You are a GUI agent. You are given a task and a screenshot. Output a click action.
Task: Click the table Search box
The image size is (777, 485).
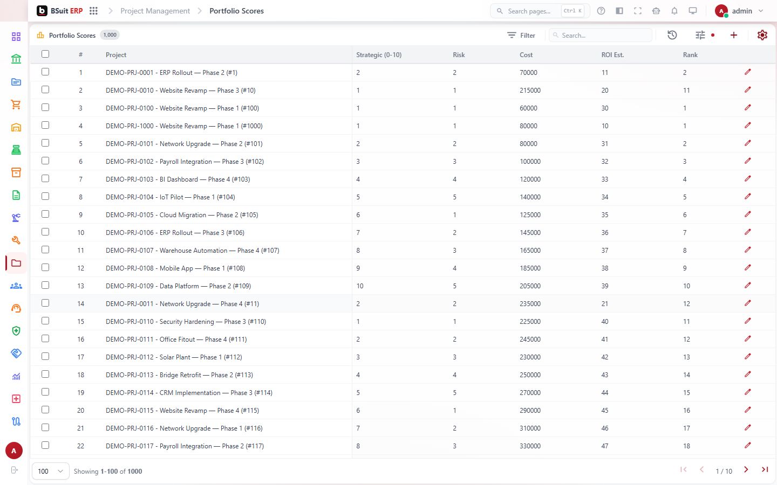(601, 35)
